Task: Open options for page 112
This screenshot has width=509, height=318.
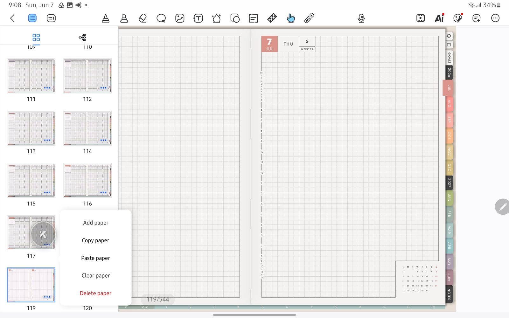Action: [x=103, y=88]
